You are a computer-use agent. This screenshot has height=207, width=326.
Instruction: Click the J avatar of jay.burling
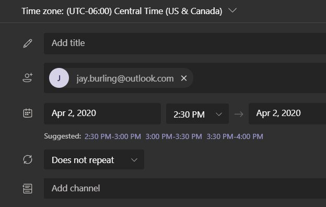(59, 78)
